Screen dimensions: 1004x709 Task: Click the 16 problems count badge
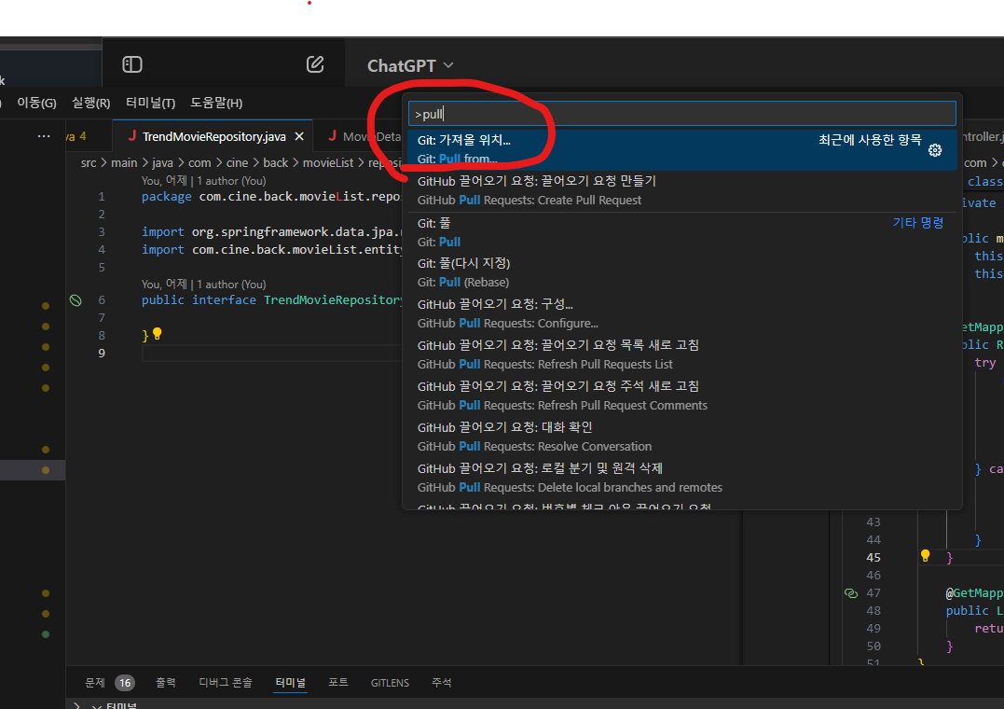pyautogui.click(x=125, y=683)
